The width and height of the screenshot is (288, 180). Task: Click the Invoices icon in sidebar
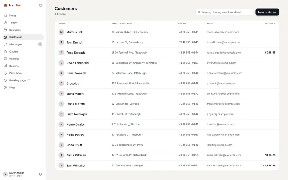click(x=5, y=59)
